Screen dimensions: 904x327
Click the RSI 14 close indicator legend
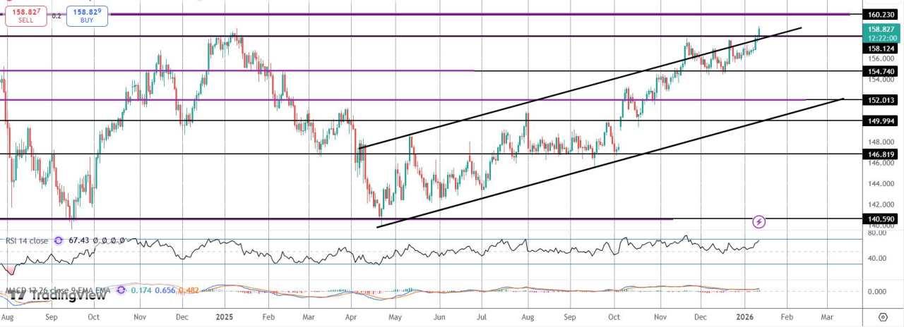[x=27, y=240]
